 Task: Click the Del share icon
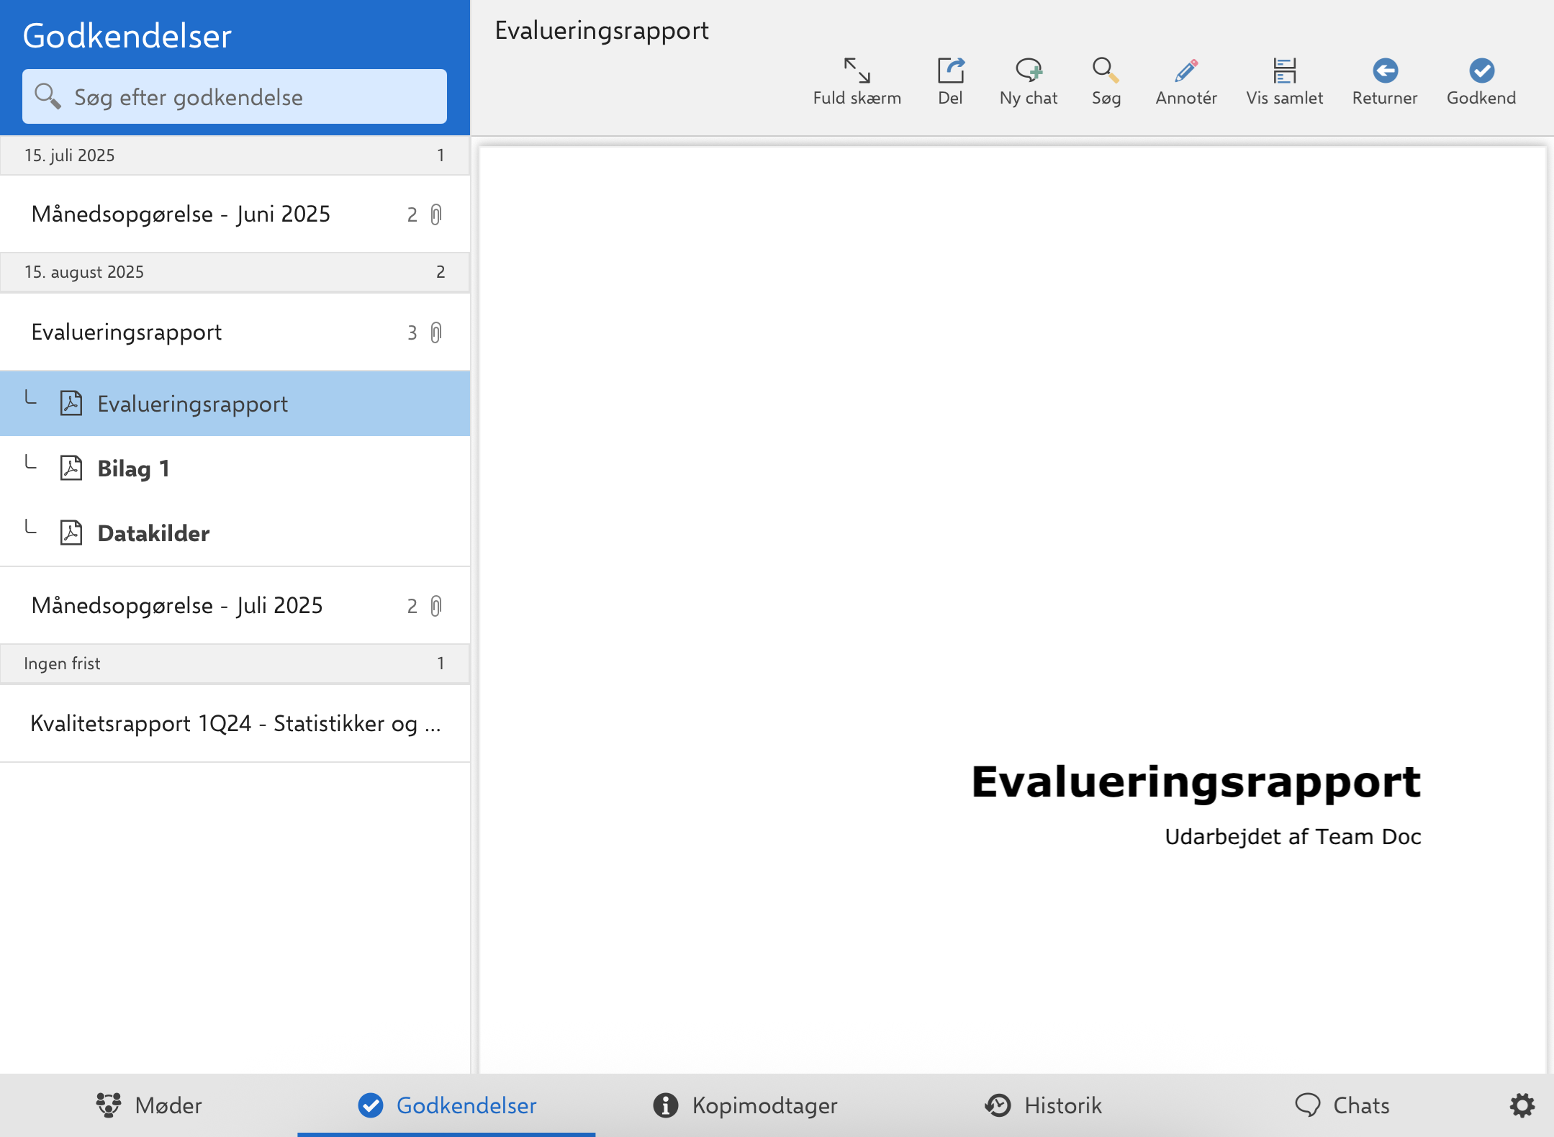click(950, 71)
